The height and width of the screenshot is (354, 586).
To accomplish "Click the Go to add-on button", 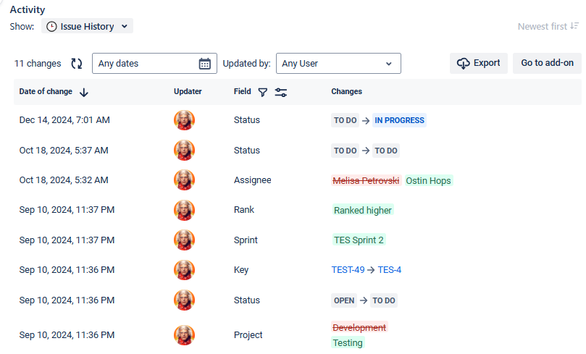I will pos(547,63).
